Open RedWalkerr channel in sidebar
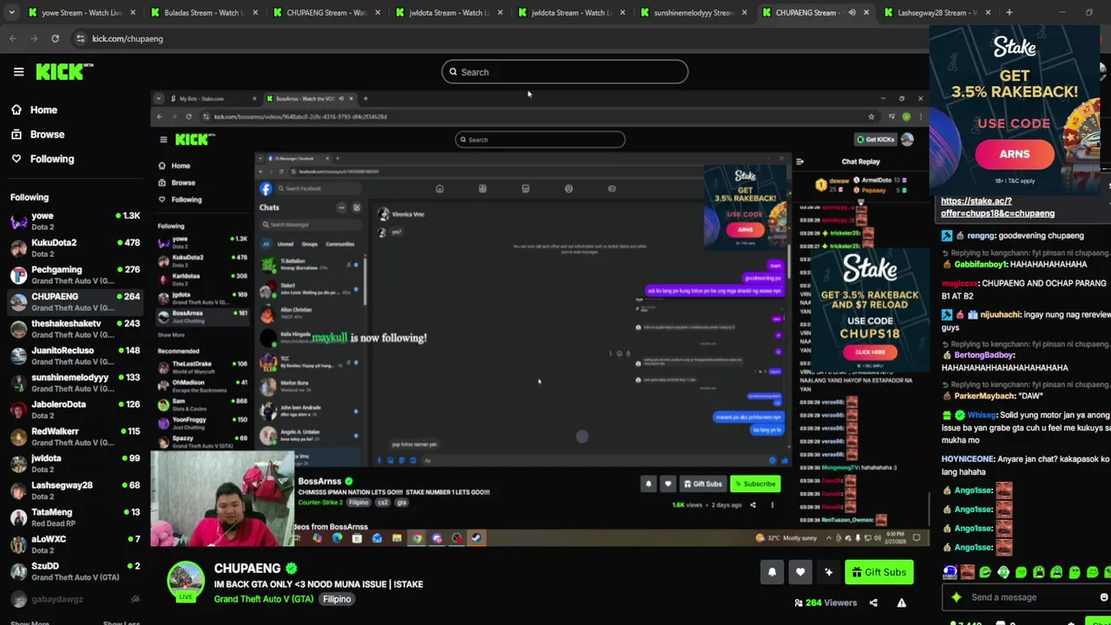1111x625 pixels. pyautogui.click(x=75, y=436)
